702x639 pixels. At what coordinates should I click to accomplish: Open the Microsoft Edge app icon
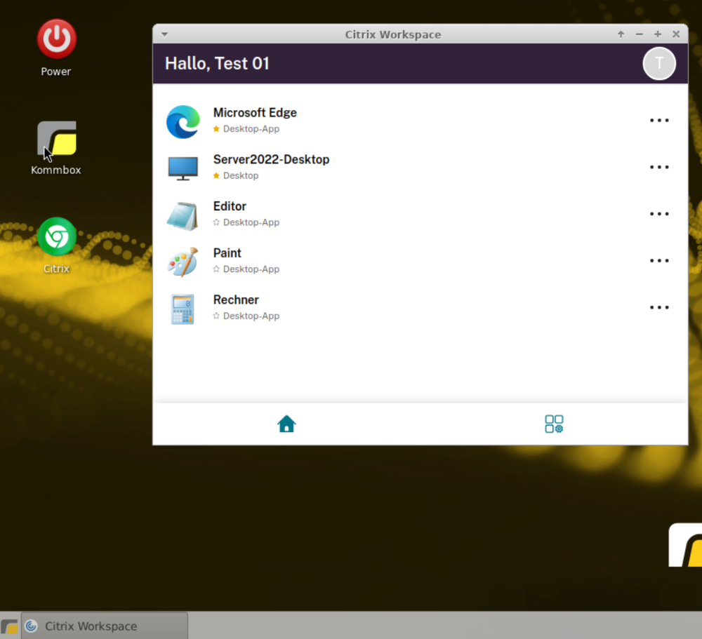coord(183,121)
